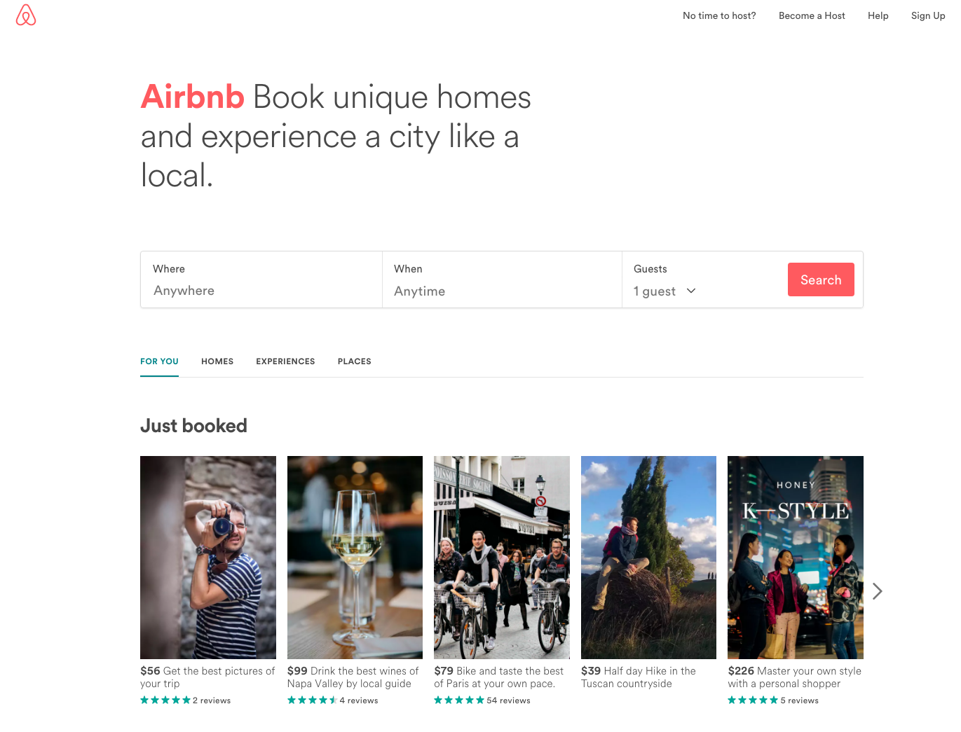
Task: Open the photographer experience thumbnail
Action: click(208, 558)
